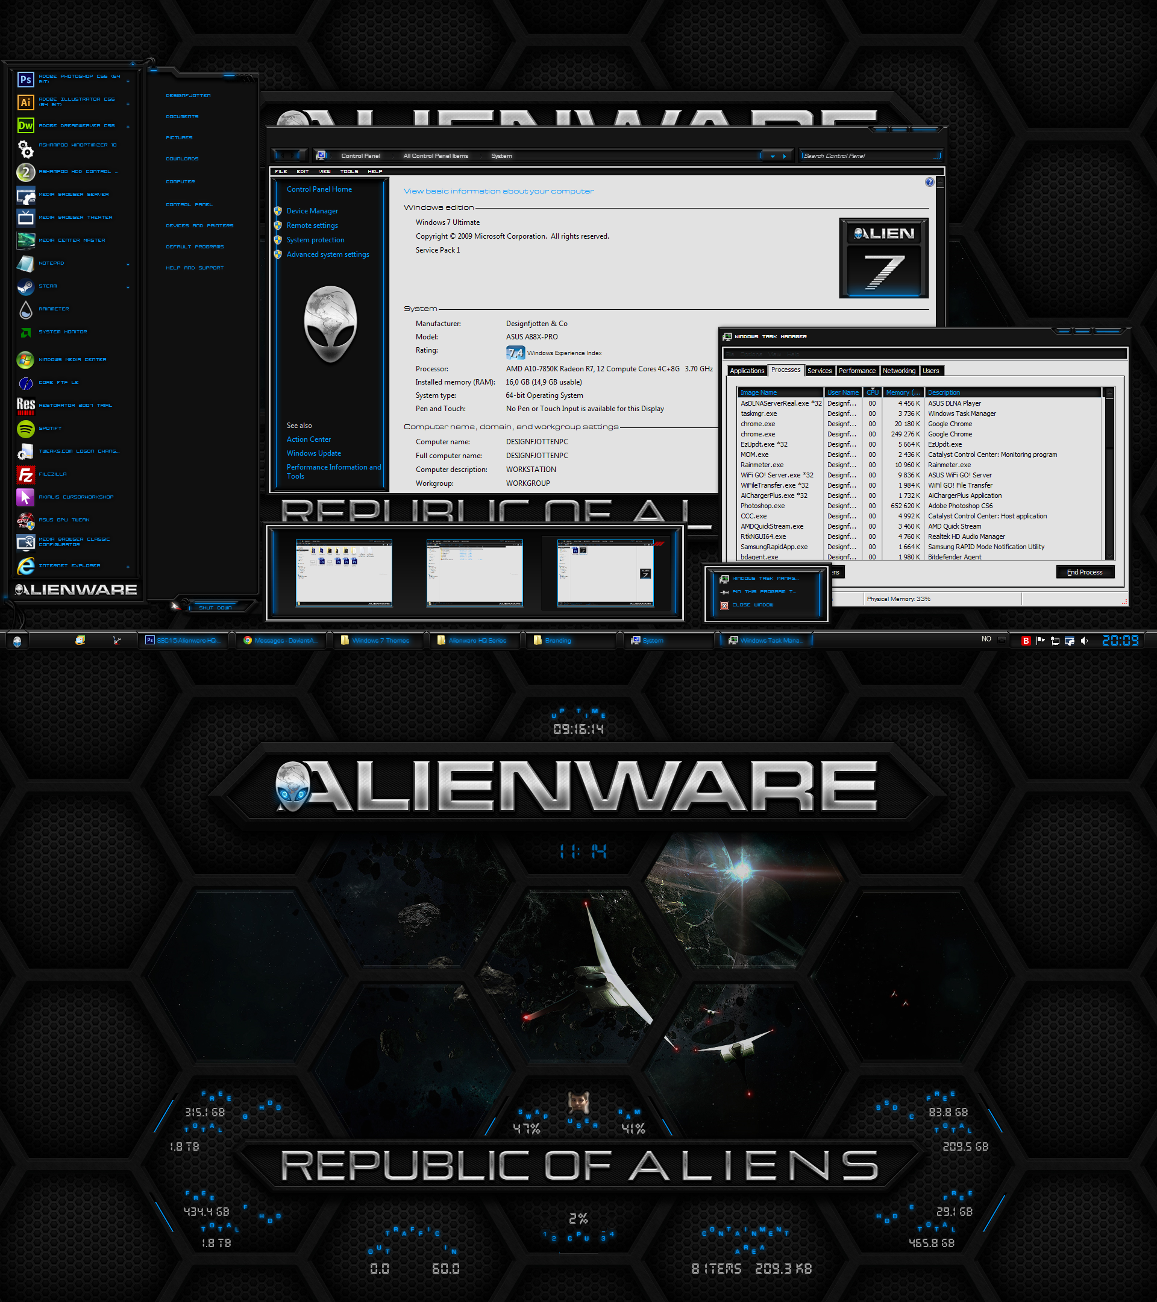Choose Close window in taskbar context menu
This screenshot has width=1157, height=1302.
753,605
